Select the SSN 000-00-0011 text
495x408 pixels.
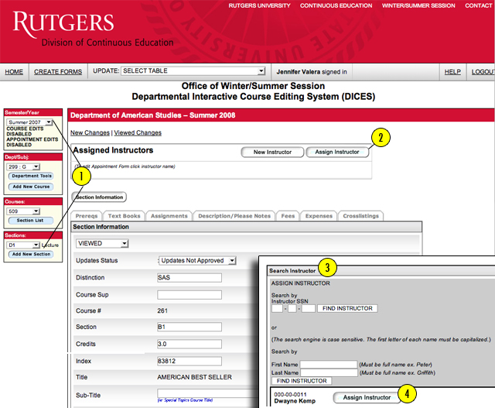[x=290, y=394]
